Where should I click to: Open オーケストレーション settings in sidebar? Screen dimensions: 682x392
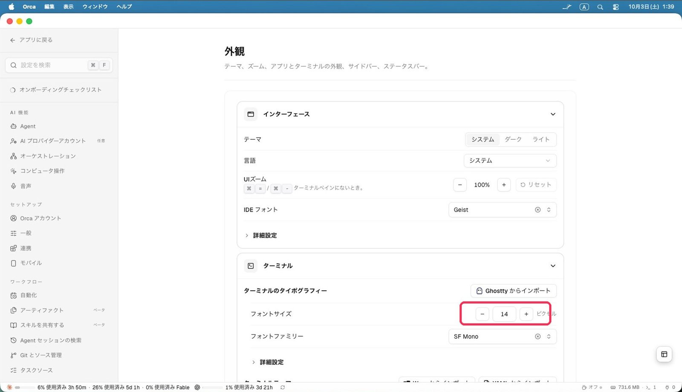[x=48, y=156]
